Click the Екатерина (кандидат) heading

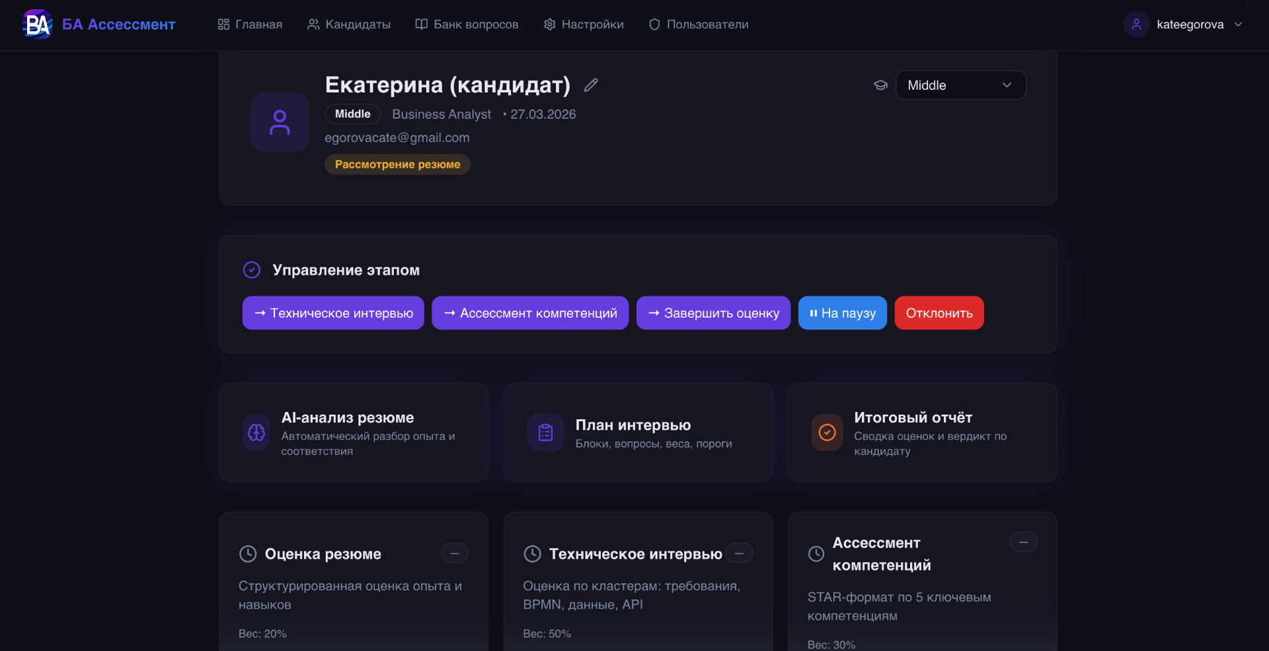click(x=447, y=85)
